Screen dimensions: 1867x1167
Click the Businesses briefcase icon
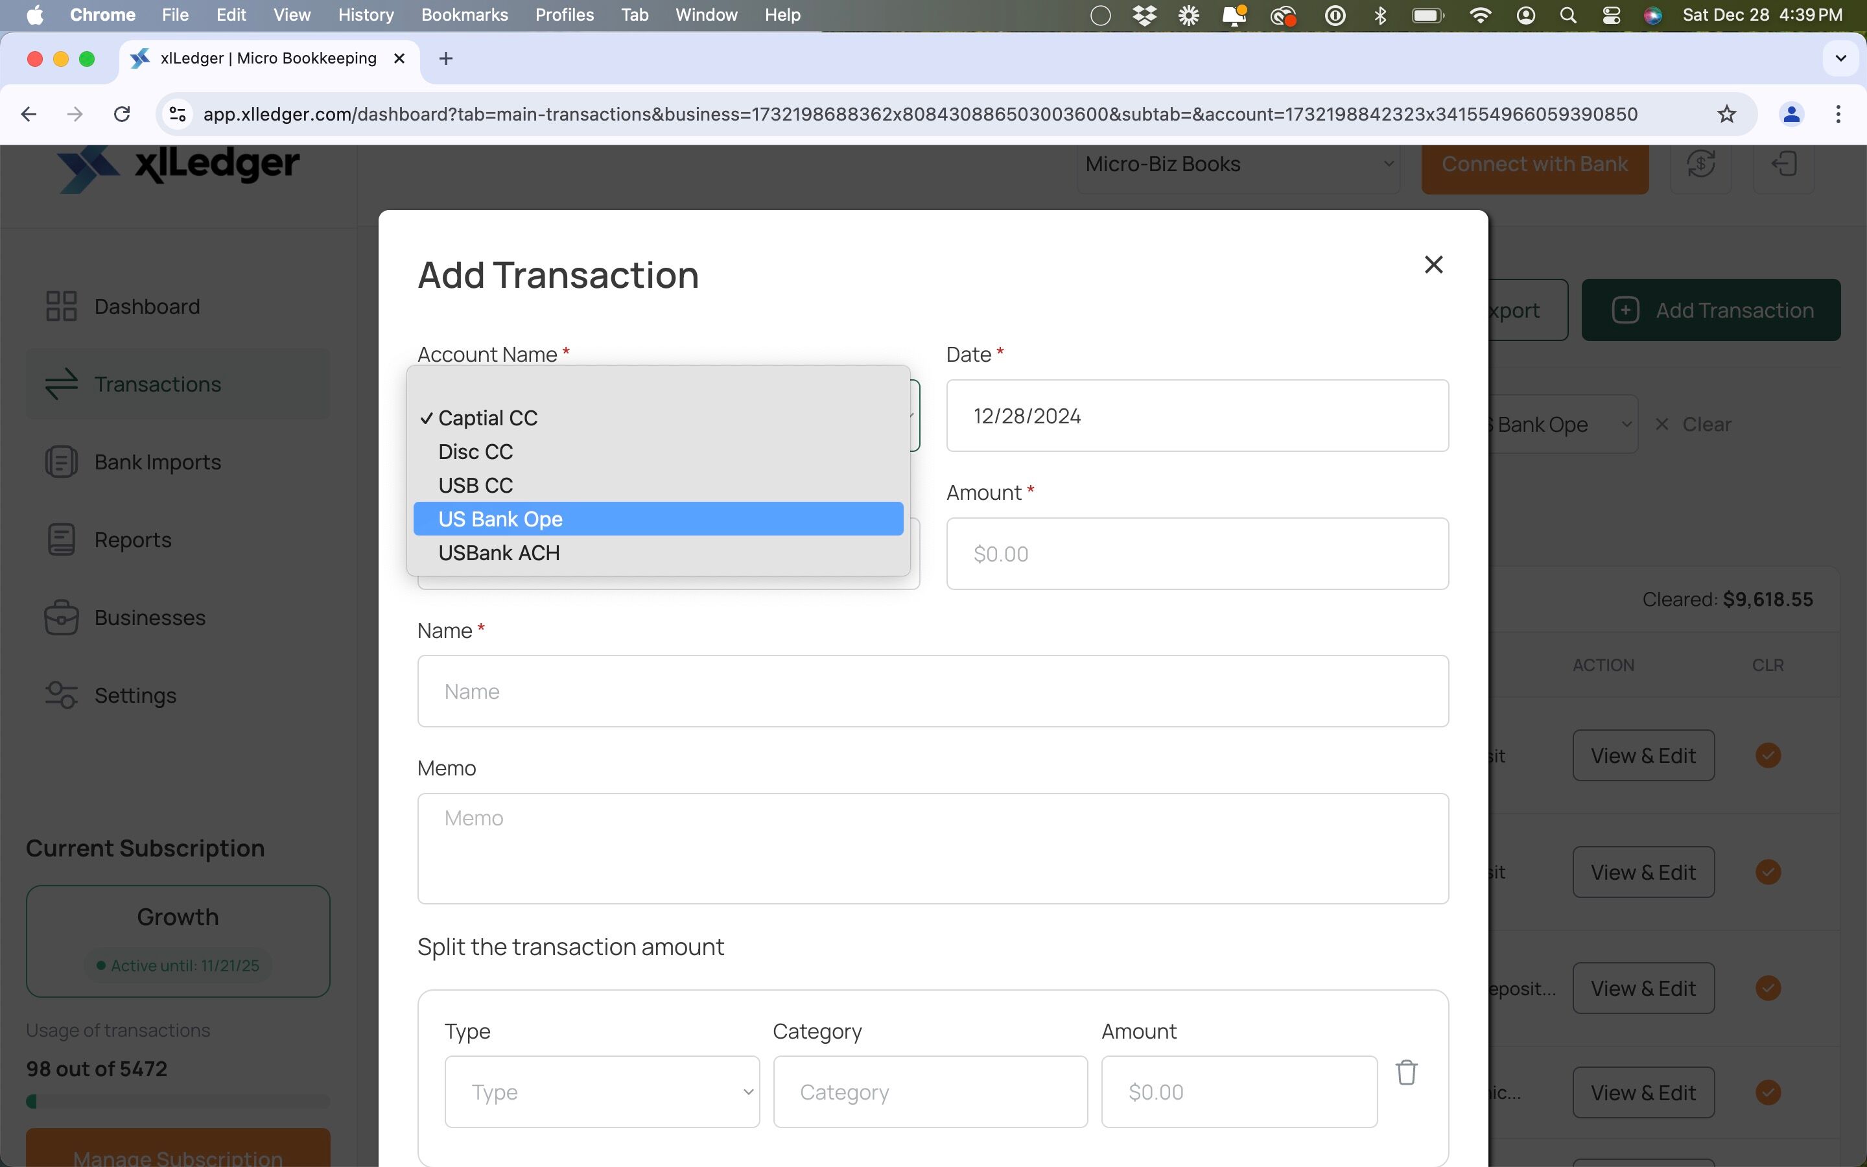61,617
